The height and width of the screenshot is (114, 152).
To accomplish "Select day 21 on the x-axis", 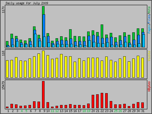I will point(98,111).
